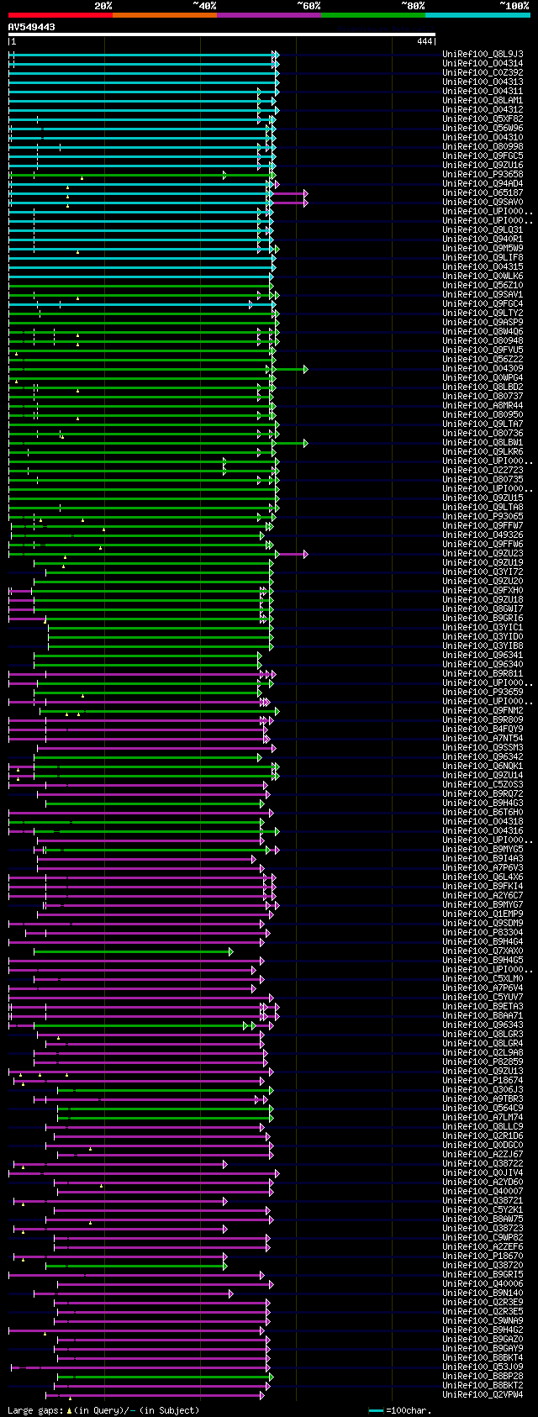Select hit label UniRef100_P93658
This screenshot has height=1417, width=538.
coord(483,175)
